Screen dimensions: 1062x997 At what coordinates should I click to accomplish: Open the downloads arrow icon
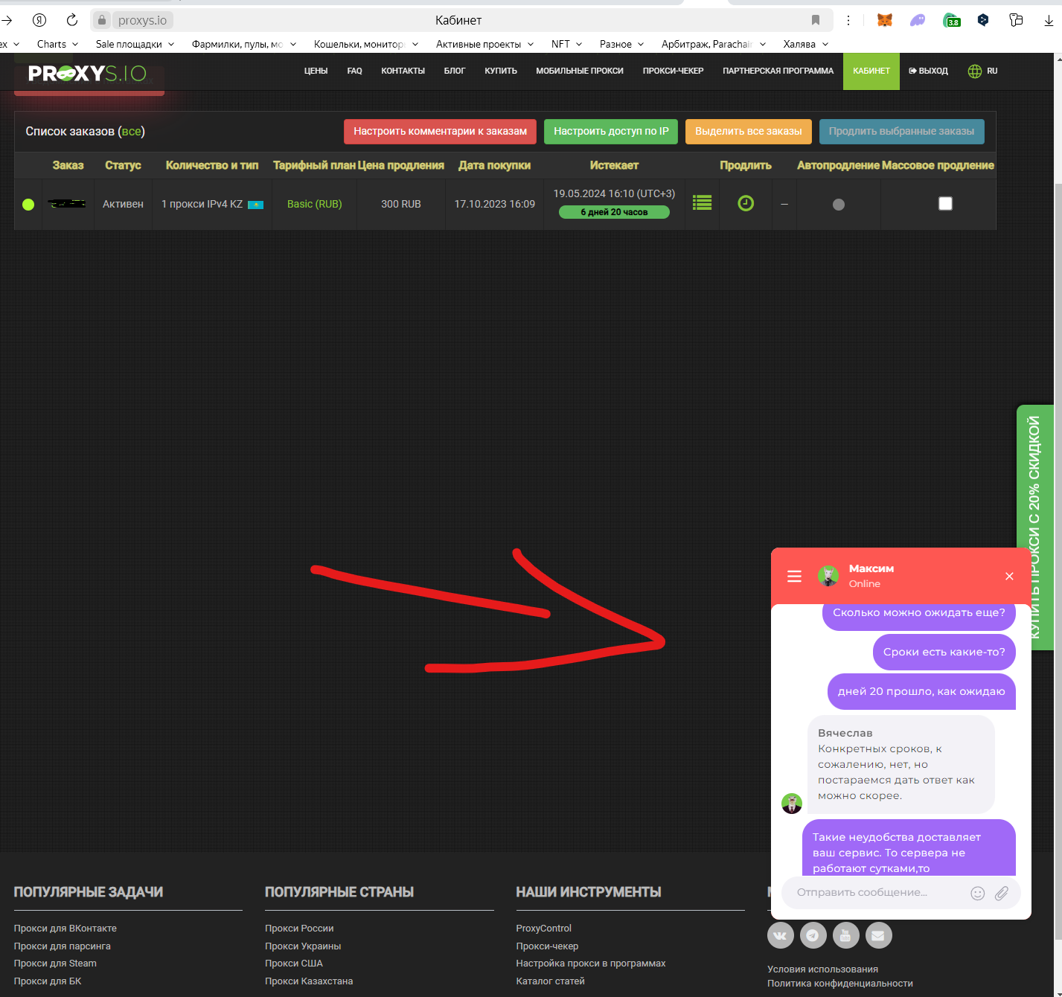pyautogui.click(x=1049, y=20)
